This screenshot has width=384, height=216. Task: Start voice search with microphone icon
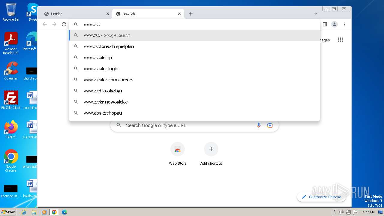pos(259,125)
